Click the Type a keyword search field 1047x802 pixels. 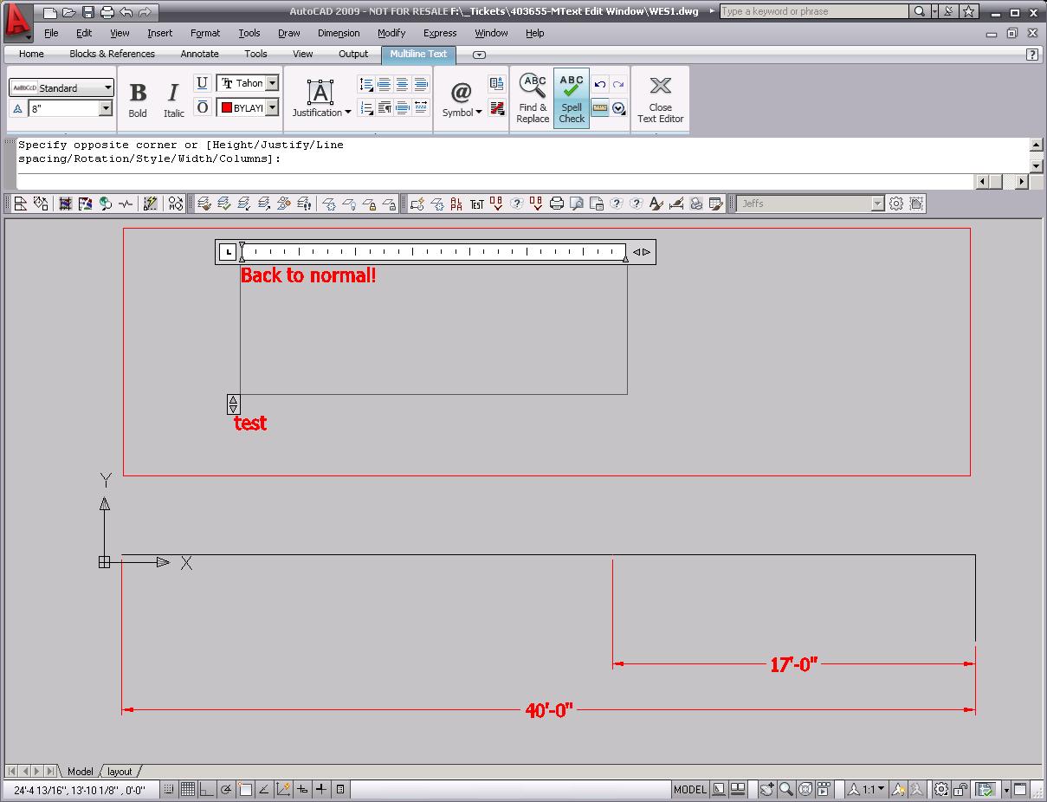pos(815,11)
